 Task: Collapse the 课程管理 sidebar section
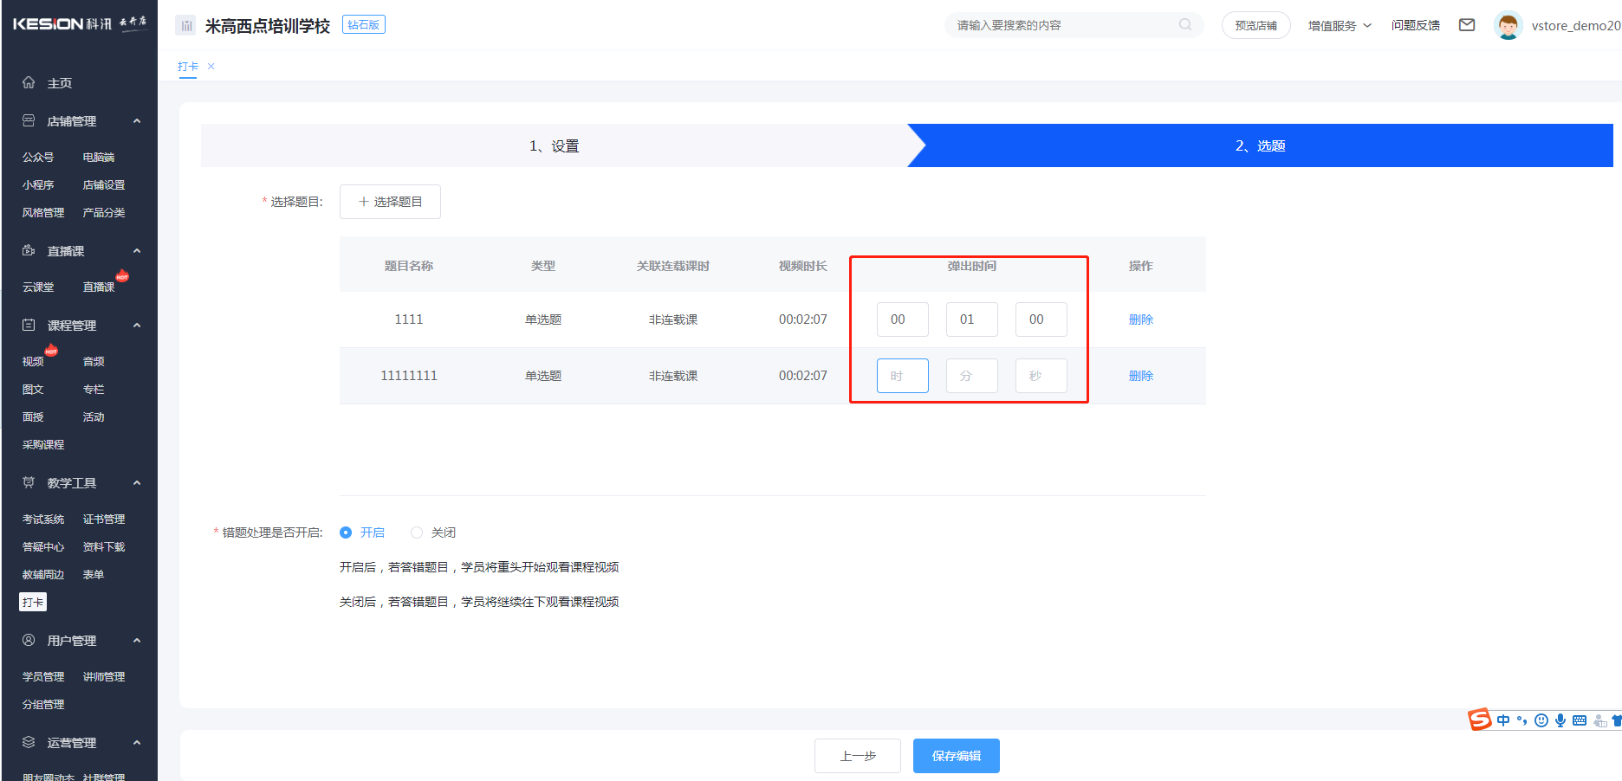137,326
